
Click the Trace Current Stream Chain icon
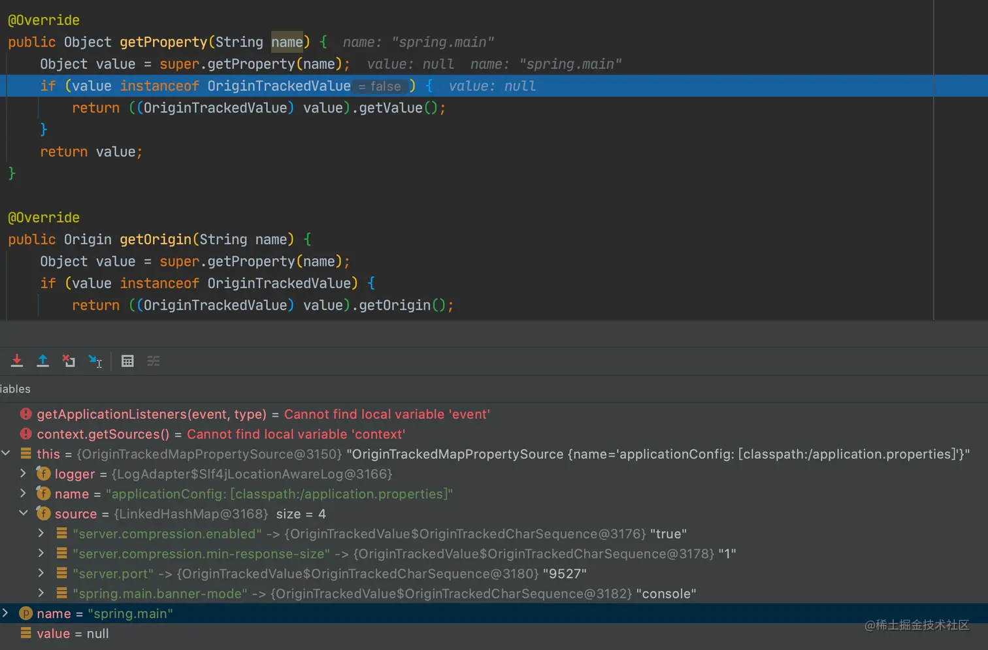[154, 361]
